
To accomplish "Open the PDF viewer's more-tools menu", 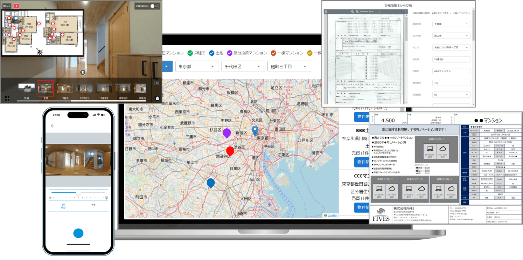I will point(405,12).
